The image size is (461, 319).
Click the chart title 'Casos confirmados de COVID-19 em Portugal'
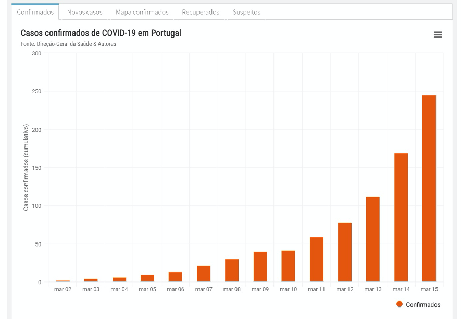click(x=101, y=33)
